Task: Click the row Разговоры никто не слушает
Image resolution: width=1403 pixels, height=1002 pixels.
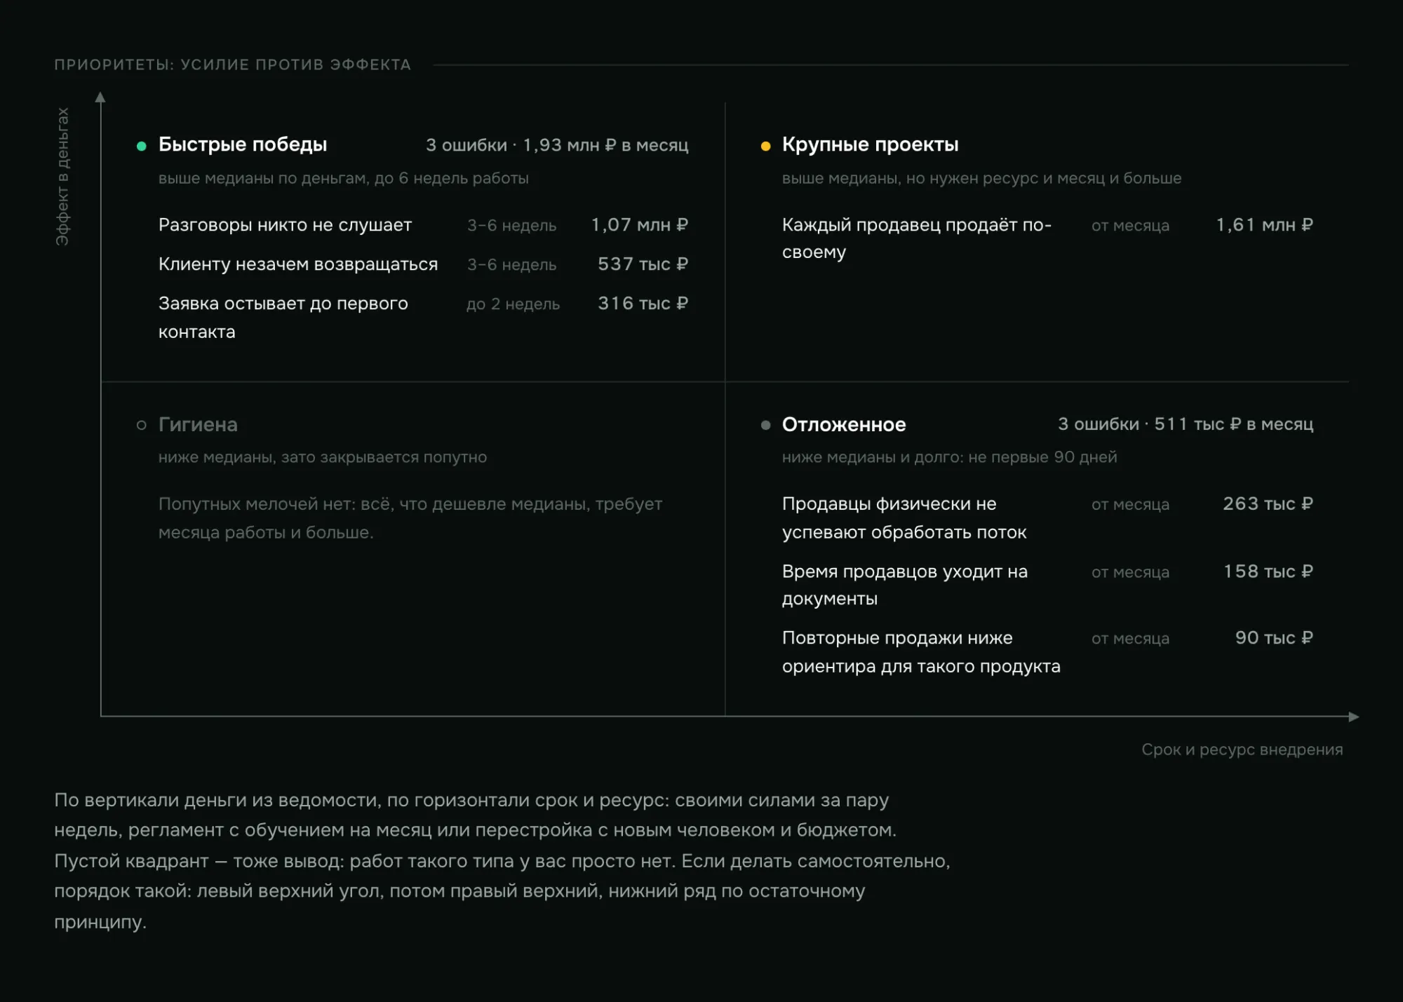Action: (423, 225)
